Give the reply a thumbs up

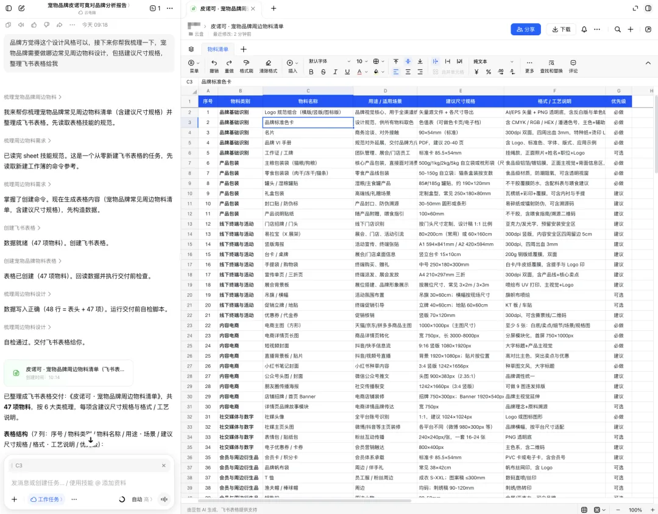click(34, 25)
